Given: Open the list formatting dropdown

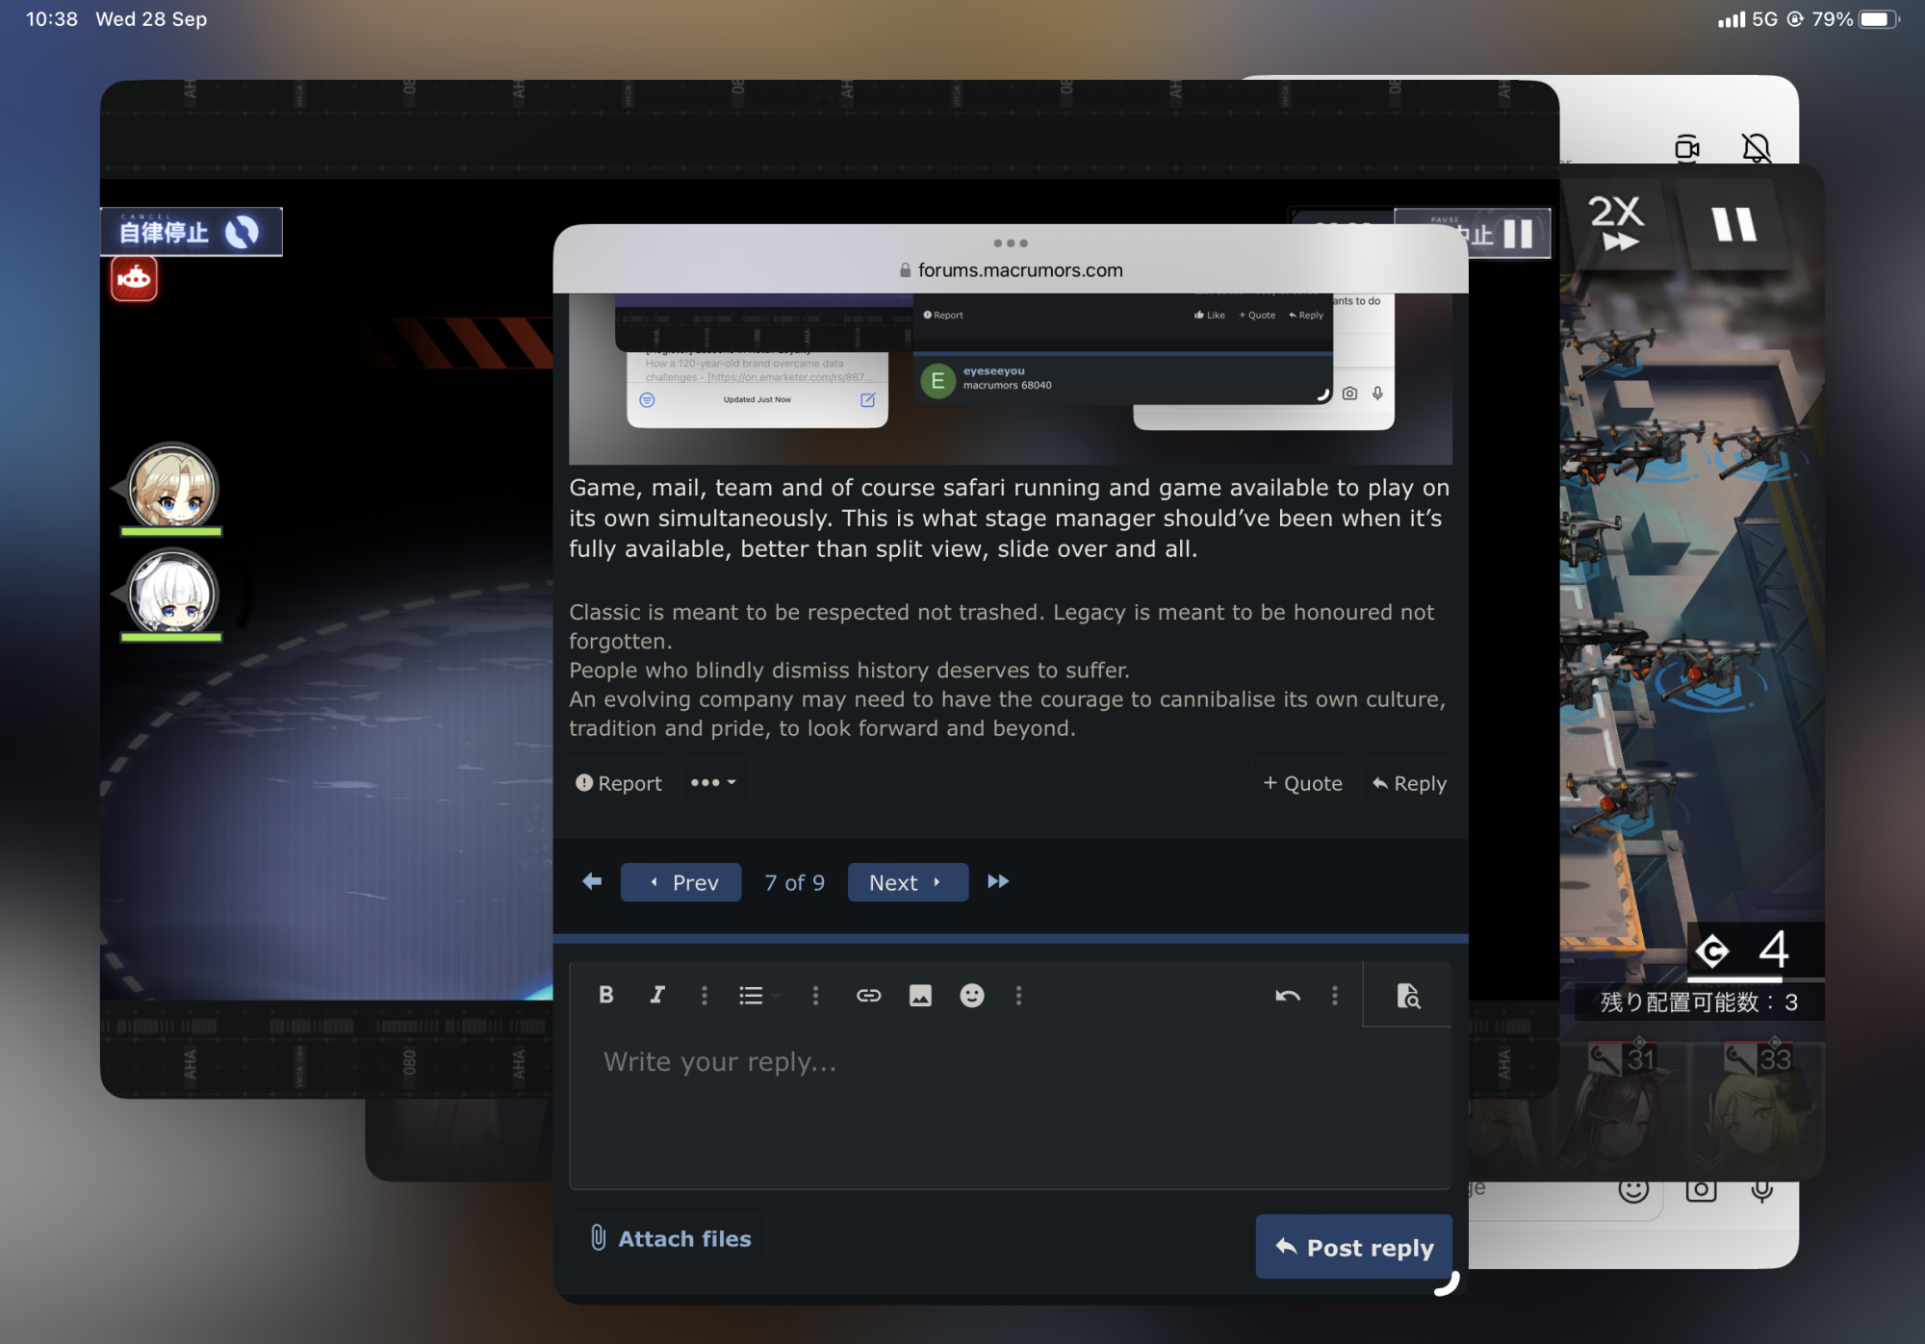Looking at the screenshot, I should 757,995.
